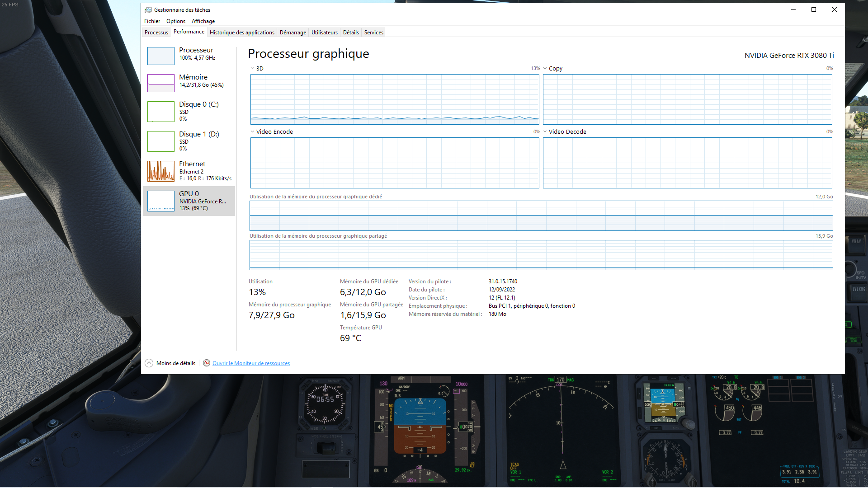This screenshot has width=868, height=488.
Task: Switch to Historique des applications tab
Action: (242, 33)
